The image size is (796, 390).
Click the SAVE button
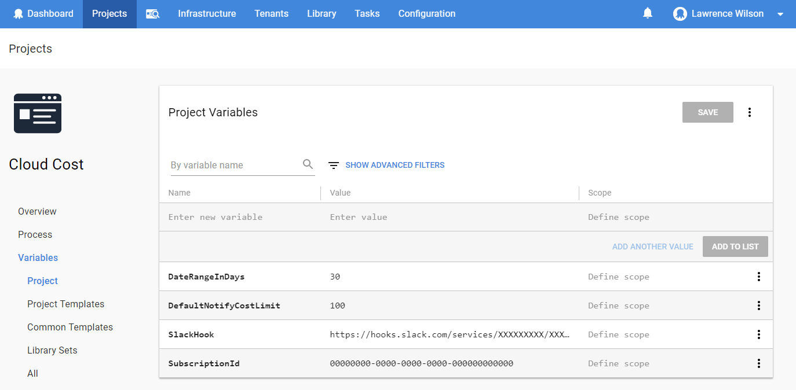click(707, 112)
